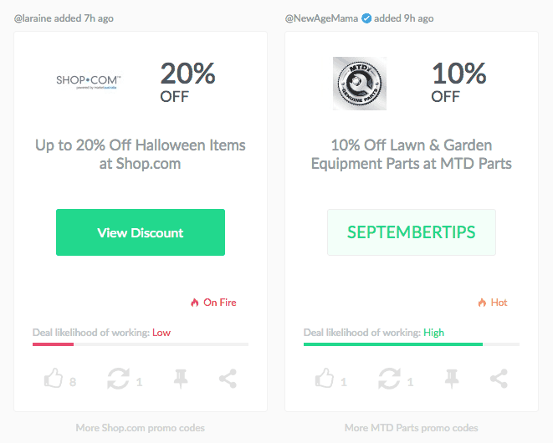Share the MTD Parts coupon
Screen dimensions: 553x443
pyautogui.click(x=499, y=379)
